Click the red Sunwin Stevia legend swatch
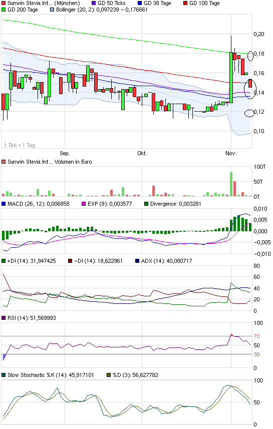The height and width of the screenshot is (429, 273). (x=4, y=4)
